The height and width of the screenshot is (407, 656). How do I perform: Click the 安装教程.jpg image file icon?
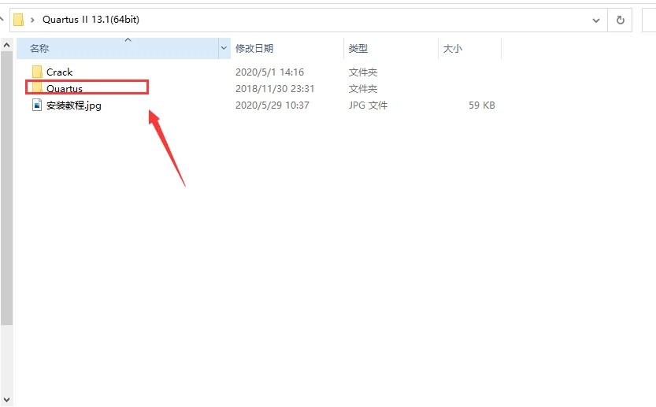[37, 105]
